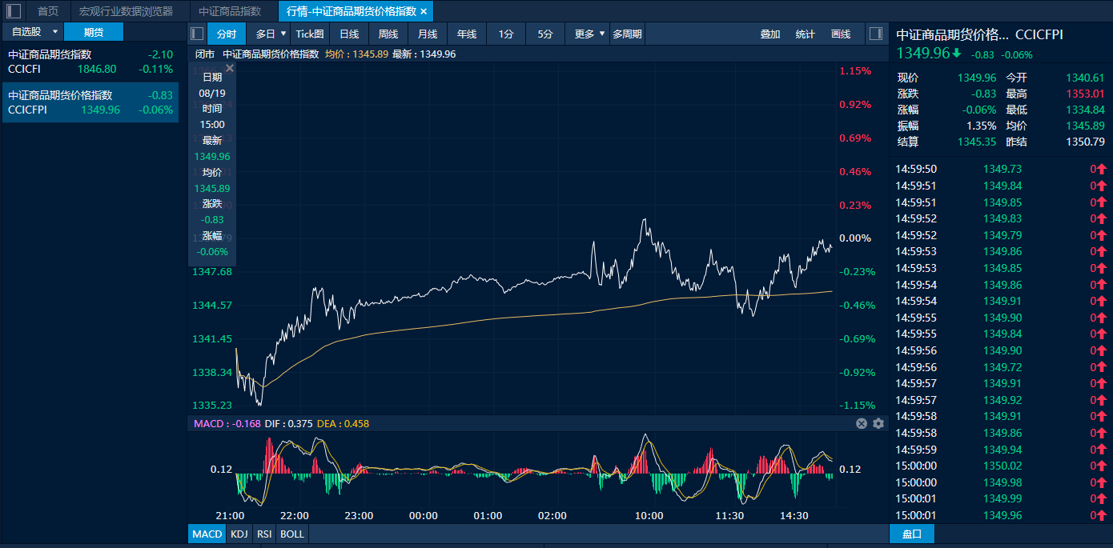The width and height of the screenshot is (1113, 548).
Task: Switch to the 宏观行业数据浏览器 tab
Action: [x=126, y=11]
